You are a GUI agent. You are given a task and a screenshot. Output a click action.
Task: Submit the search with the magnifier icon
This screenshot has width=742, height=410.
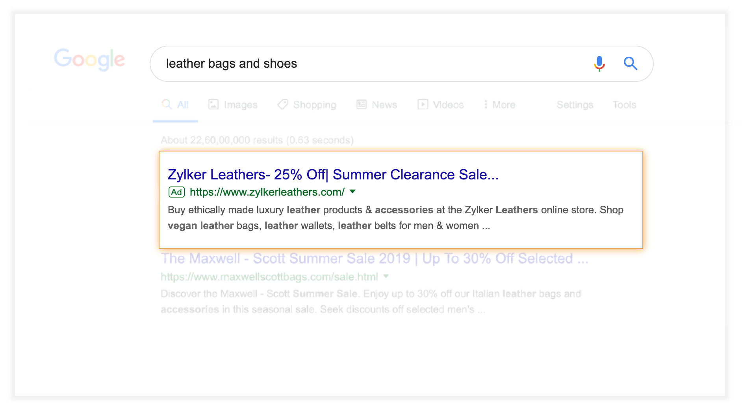coord(630,63)
